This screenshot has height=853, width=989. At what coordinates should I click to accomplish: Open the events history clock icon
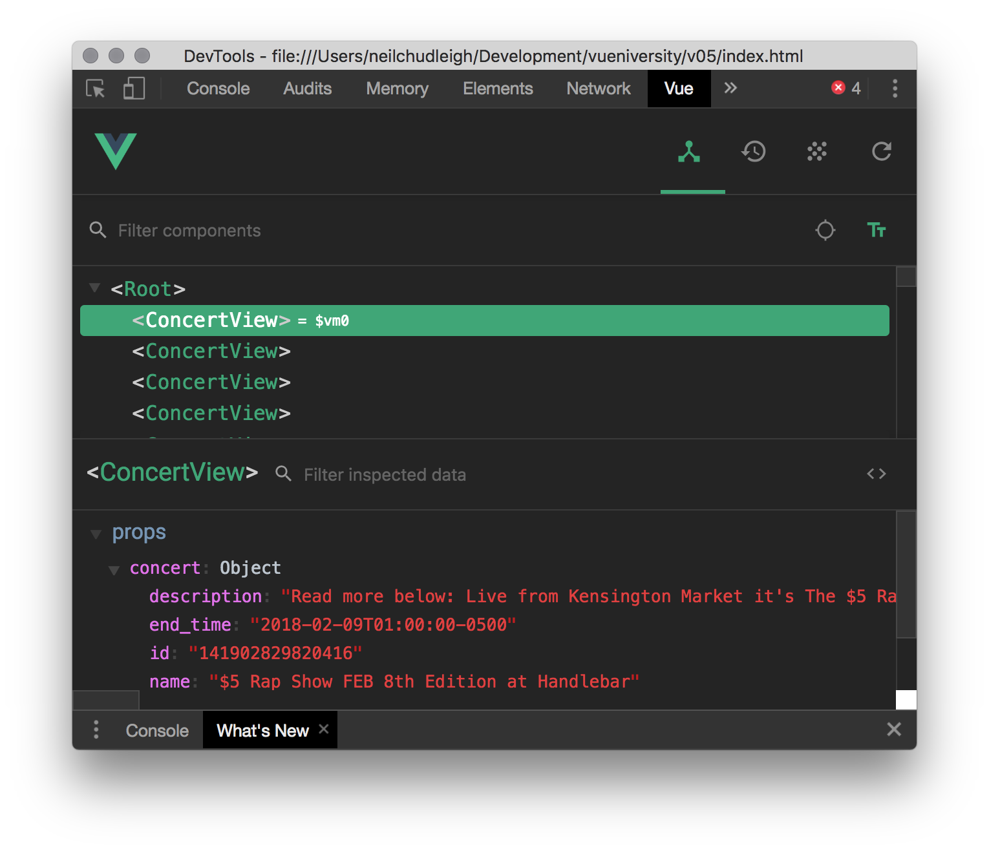pyautogui.click(x=752, y=153)
